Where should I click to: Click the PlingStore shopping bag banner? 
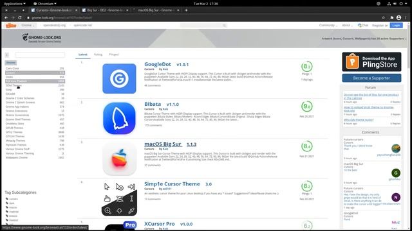point(371,62)
